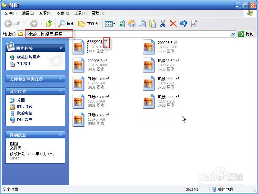
Task: Select the 200906 7.tif file icon
Action: coord(78,65)
